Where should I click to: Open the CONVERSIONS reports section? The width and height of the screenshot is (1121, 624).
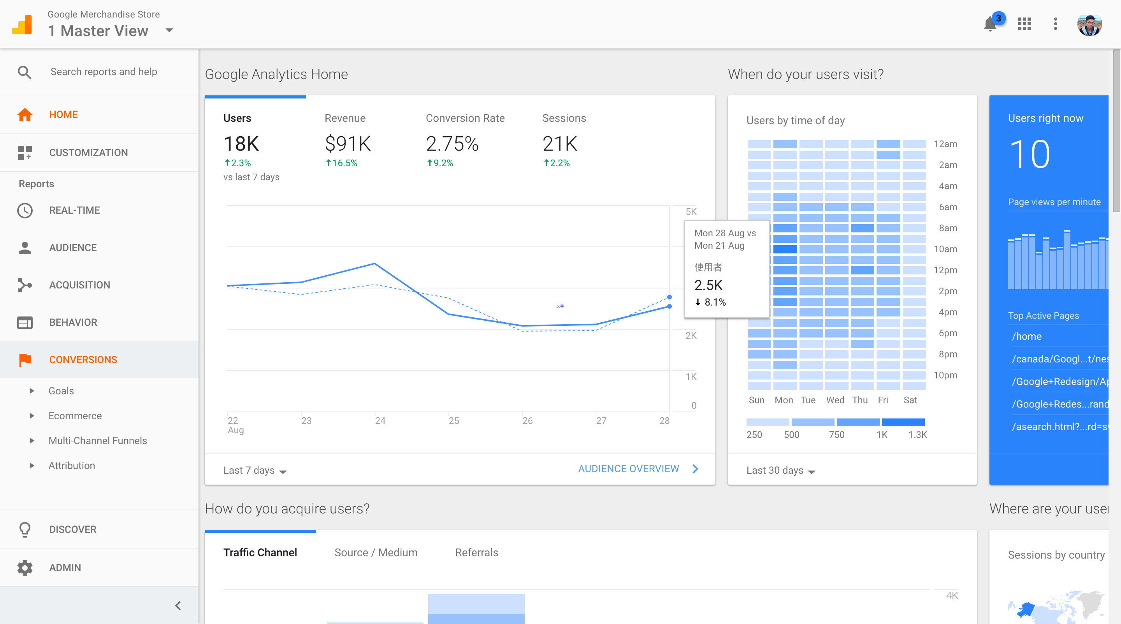click(99, 360)
